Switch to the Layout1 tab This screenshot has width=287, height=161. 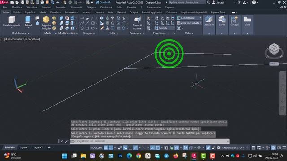click(24, 148)
